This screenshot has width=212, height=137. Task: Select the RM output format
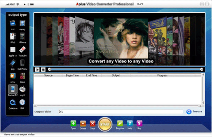pos(22,102)
